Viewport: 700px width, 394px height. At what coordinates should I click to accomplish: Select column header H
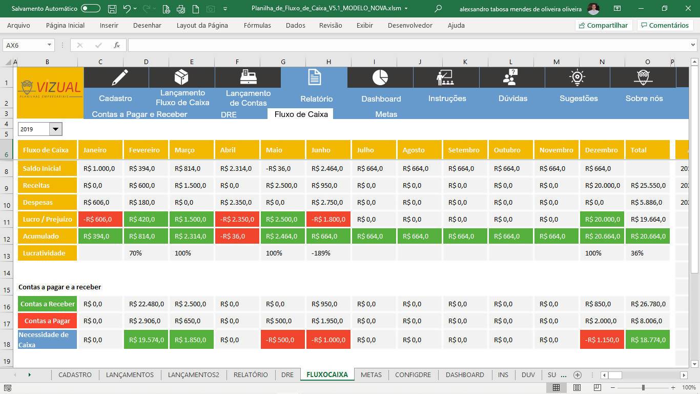pos(328,62)
